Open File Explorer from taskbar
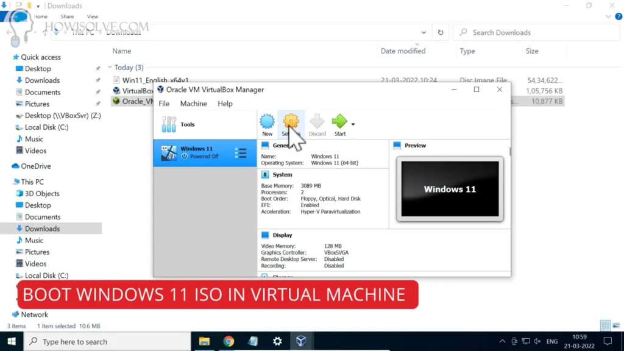This screenshot has height=351, width=624. 204,341
